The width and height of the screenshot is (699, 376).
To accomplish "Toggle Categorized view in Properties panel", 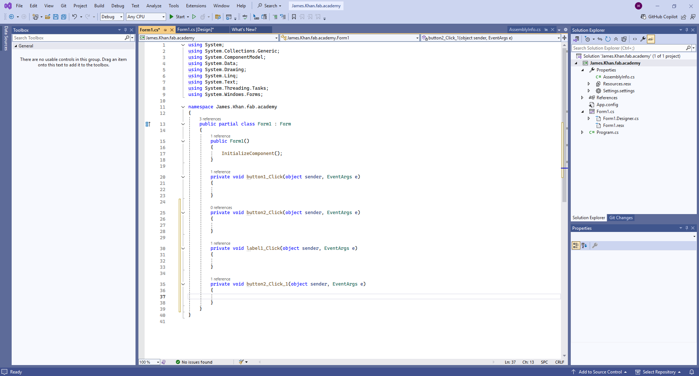I will (576, 245).
